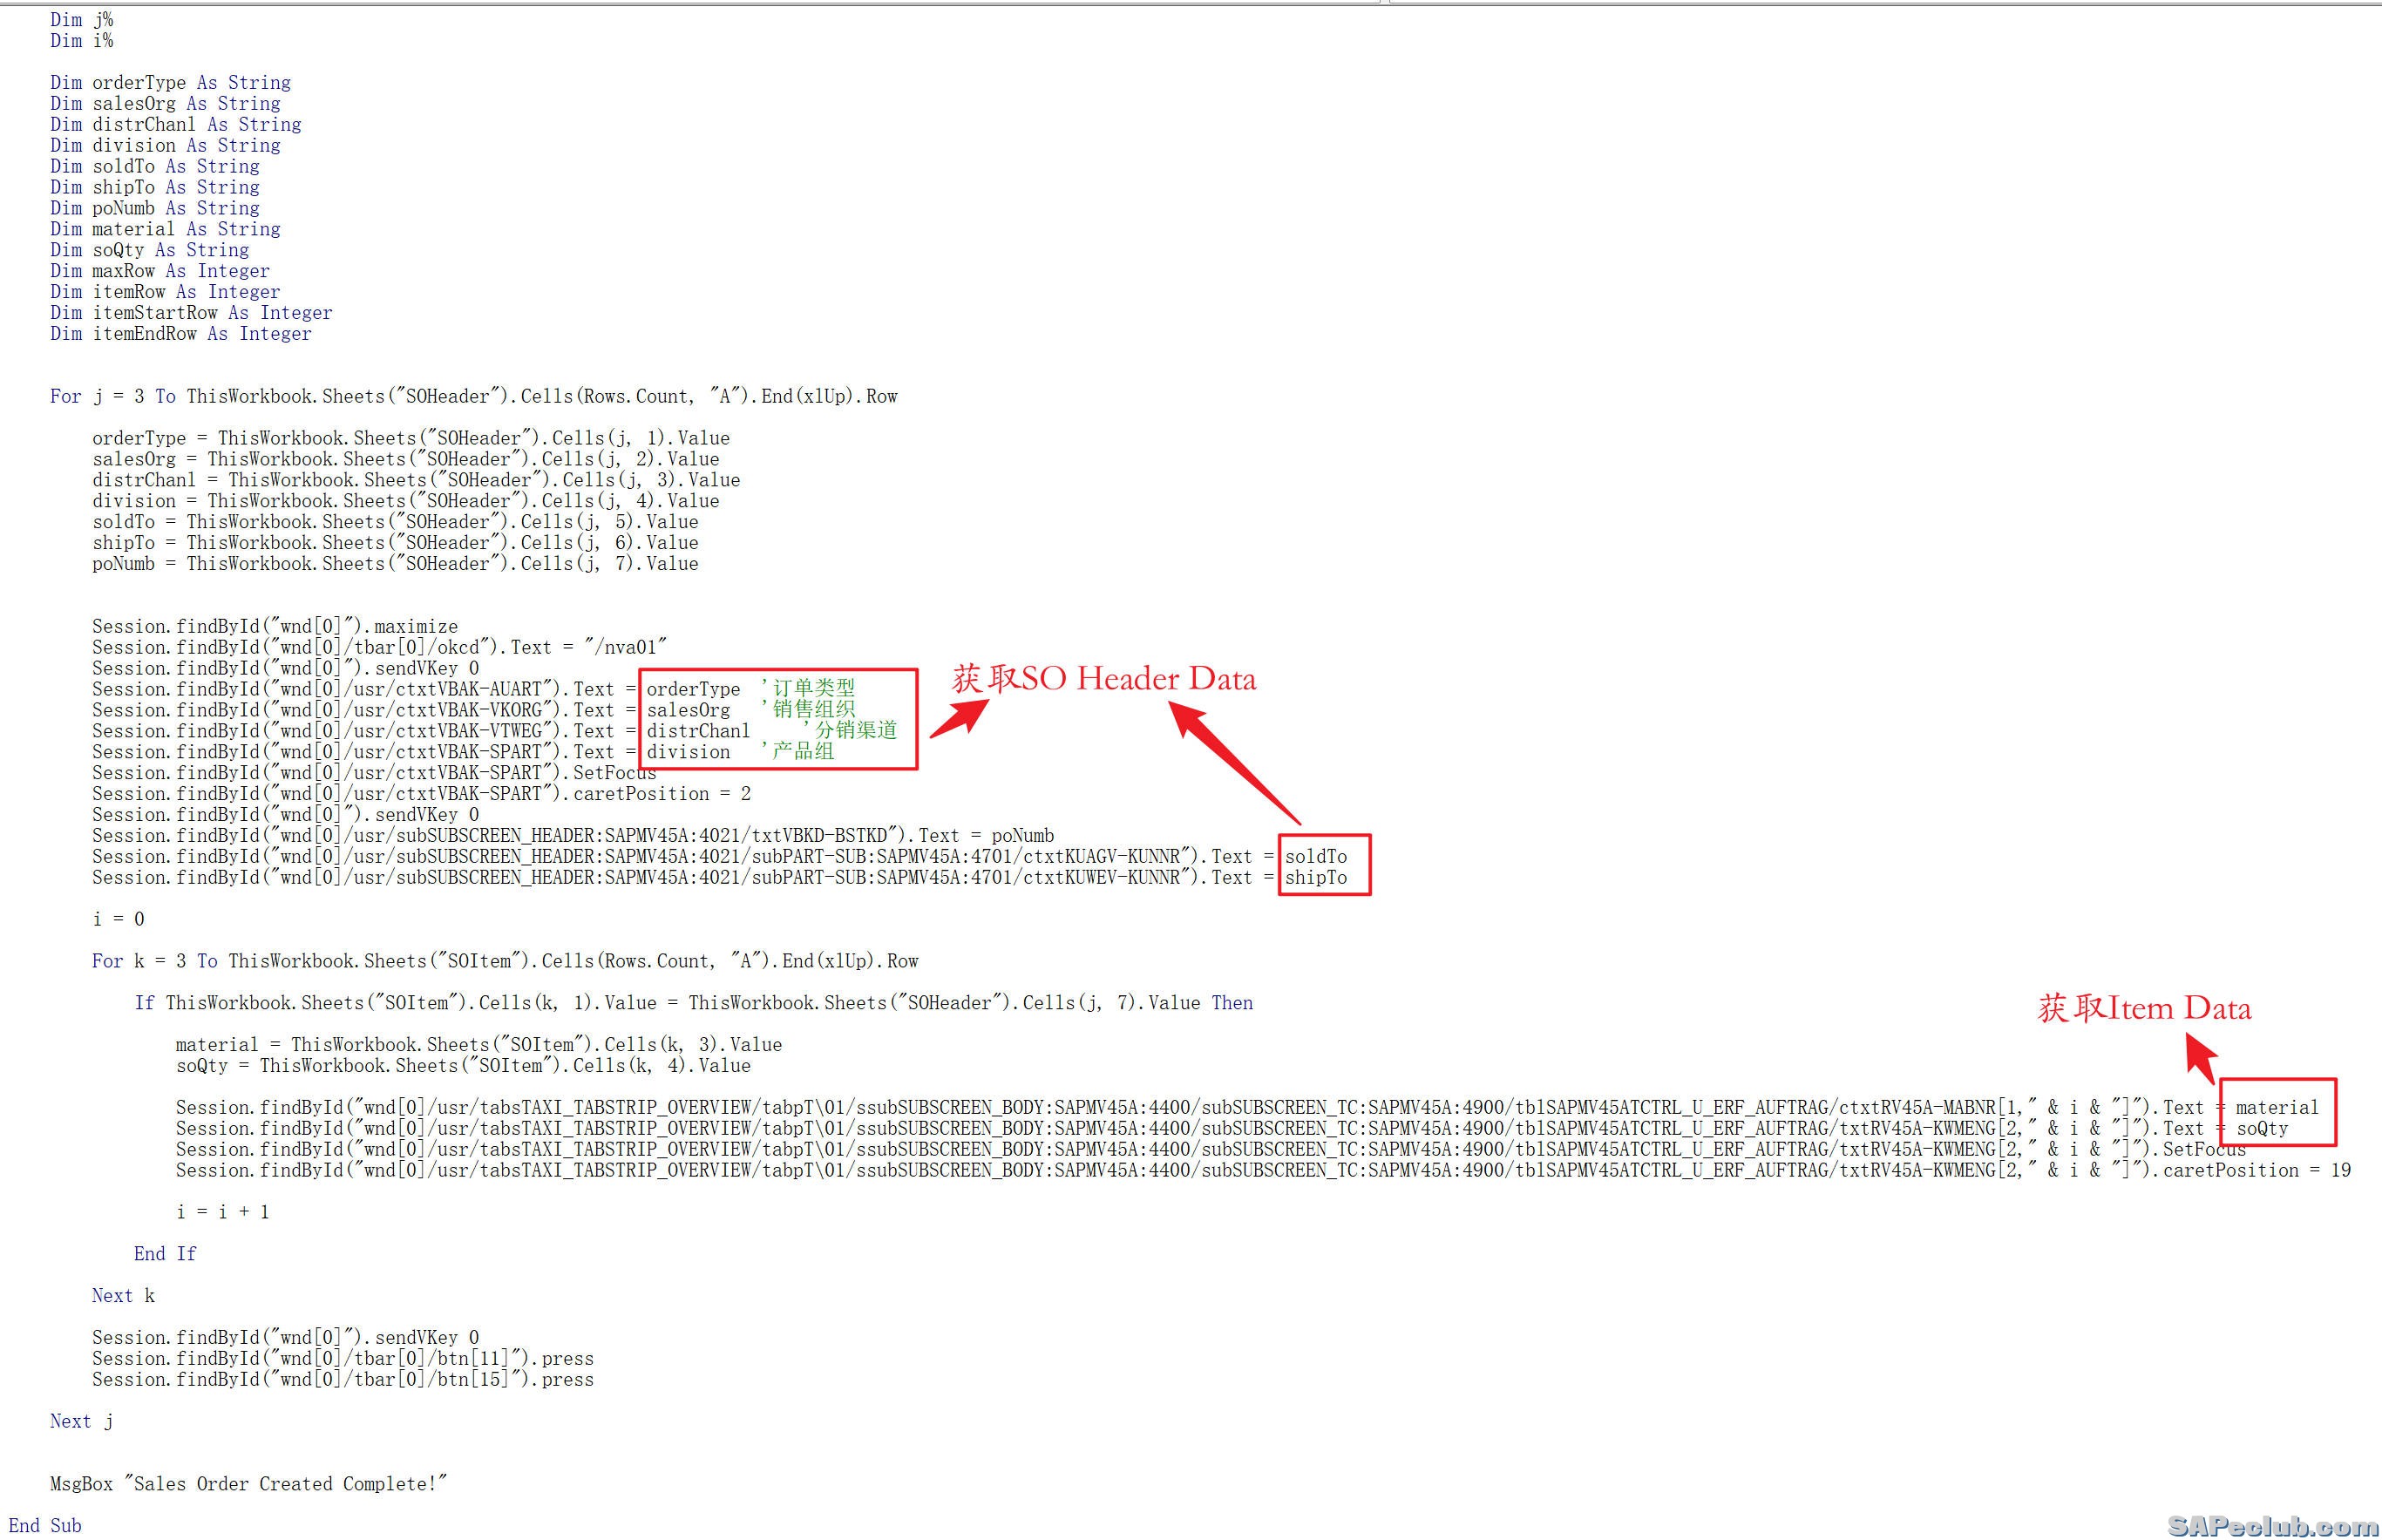
Task: Click 'Dim distrChanl As String' line
Action: coord(176,125)
